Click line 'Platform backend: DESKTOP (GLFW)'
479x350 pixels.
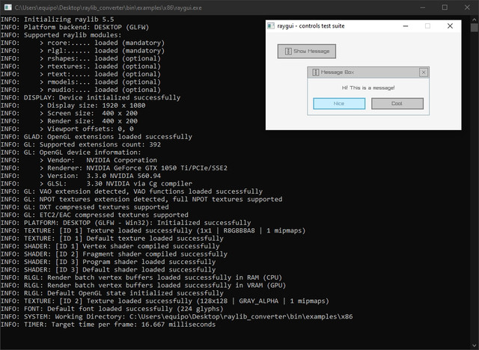[75, 27]
